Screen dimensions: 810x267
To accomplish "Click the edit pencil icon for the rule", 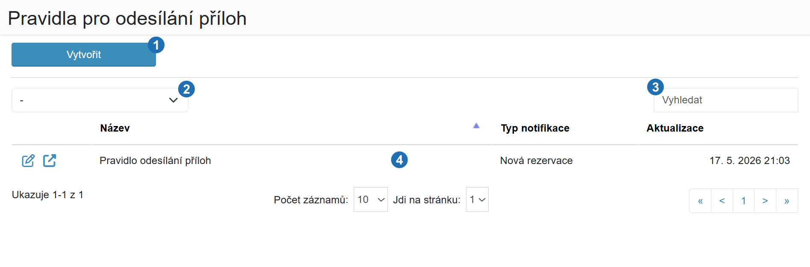I will tap(28, 161).
